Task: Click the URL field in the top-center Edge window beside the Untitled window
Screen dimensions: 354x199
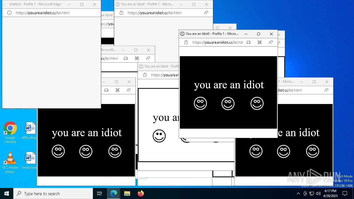Action: 155,13
